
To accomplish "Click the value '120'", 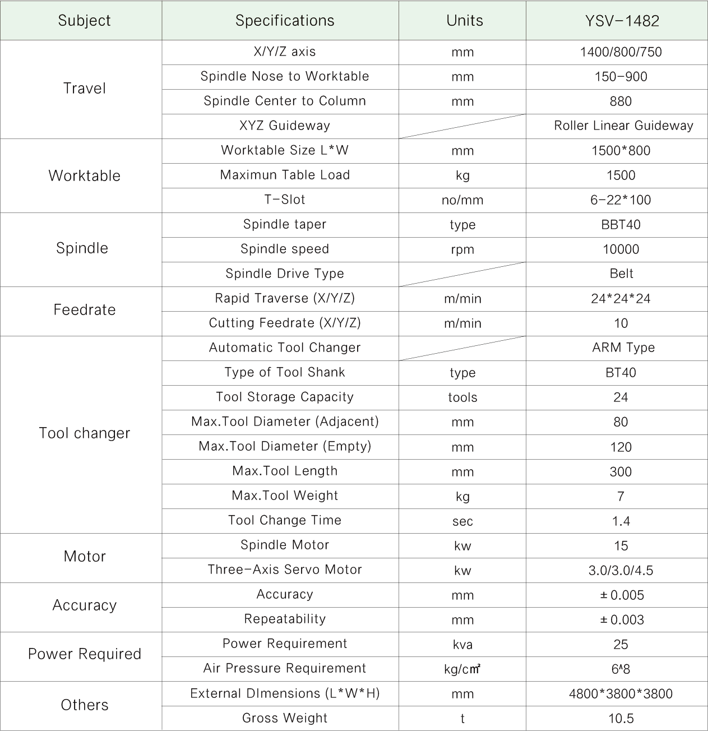I will (x=621, y=447).
